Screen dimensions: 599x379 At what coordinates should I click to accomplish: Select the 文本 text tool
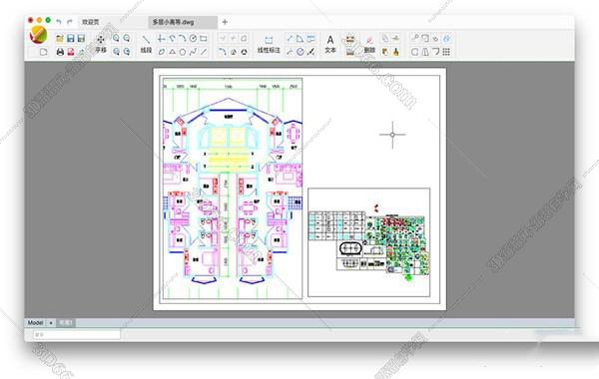point(330,43)
